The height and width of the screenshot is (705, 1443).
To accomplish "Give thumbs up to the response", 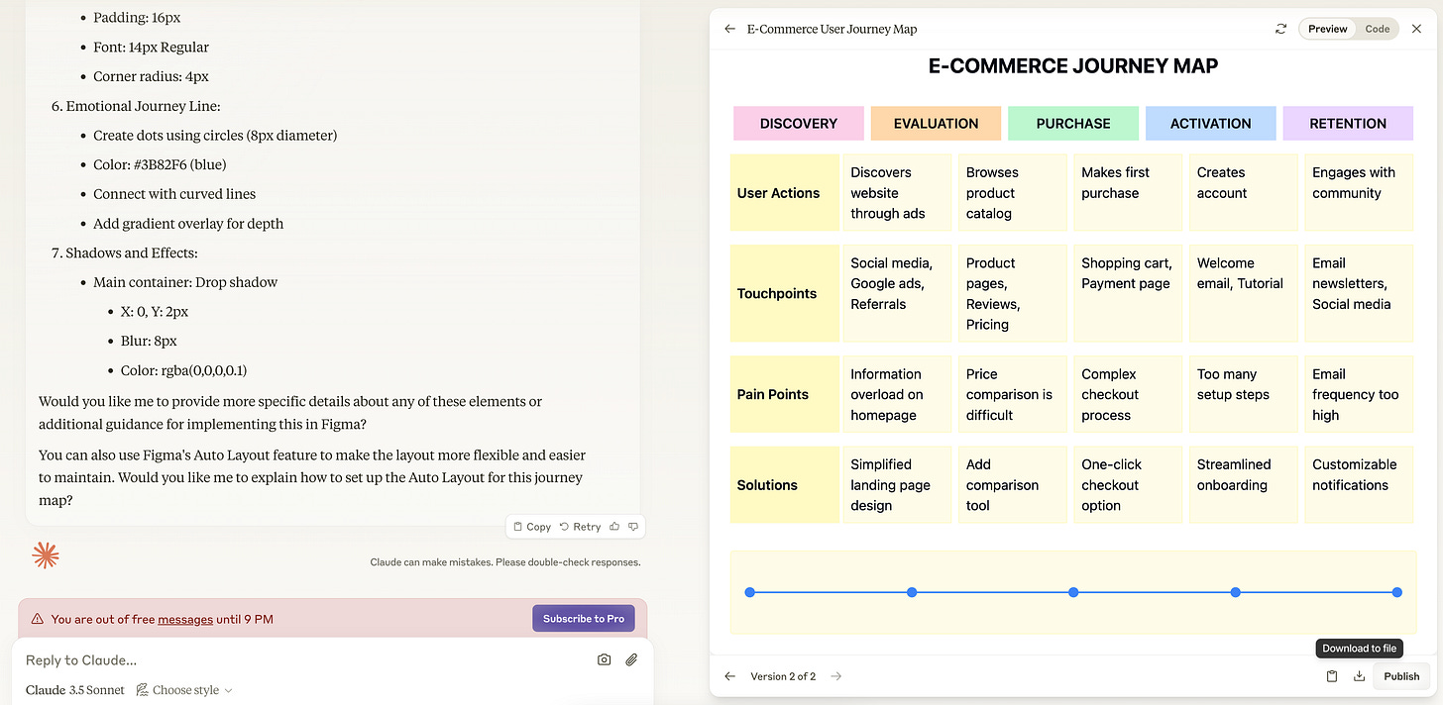I will [x=615, y=527].
